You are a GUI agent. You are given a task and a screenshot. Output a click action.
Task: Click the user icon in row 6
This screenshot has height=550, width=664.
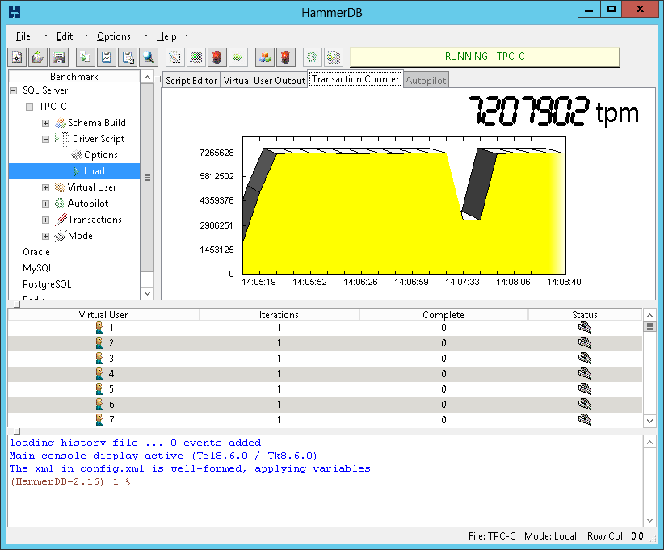click(x=99, y=405)
